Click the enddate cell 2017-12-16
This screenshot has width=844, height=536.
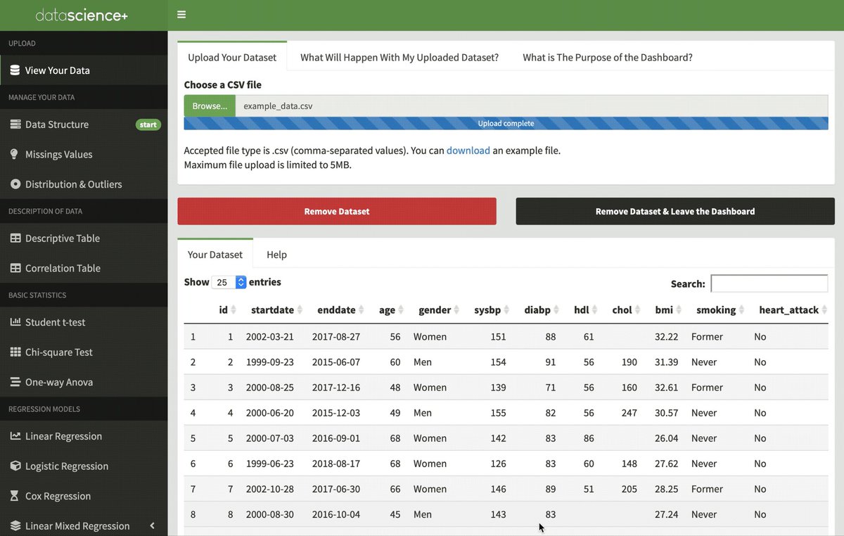tap(336, 388)
